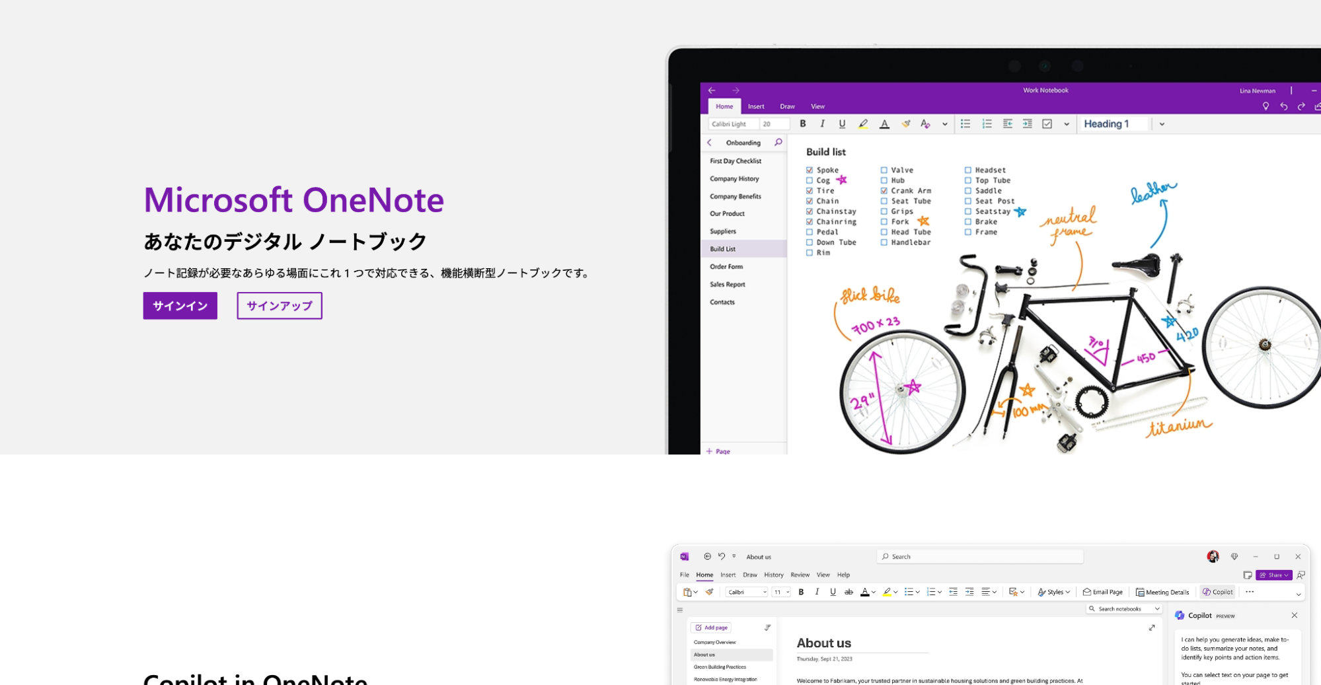Image resolution: width=1321 pixels, height=685 pixels.
Task: Click numbered list icon in Work Notebook ribbon
Action: [x=987, y=124]
